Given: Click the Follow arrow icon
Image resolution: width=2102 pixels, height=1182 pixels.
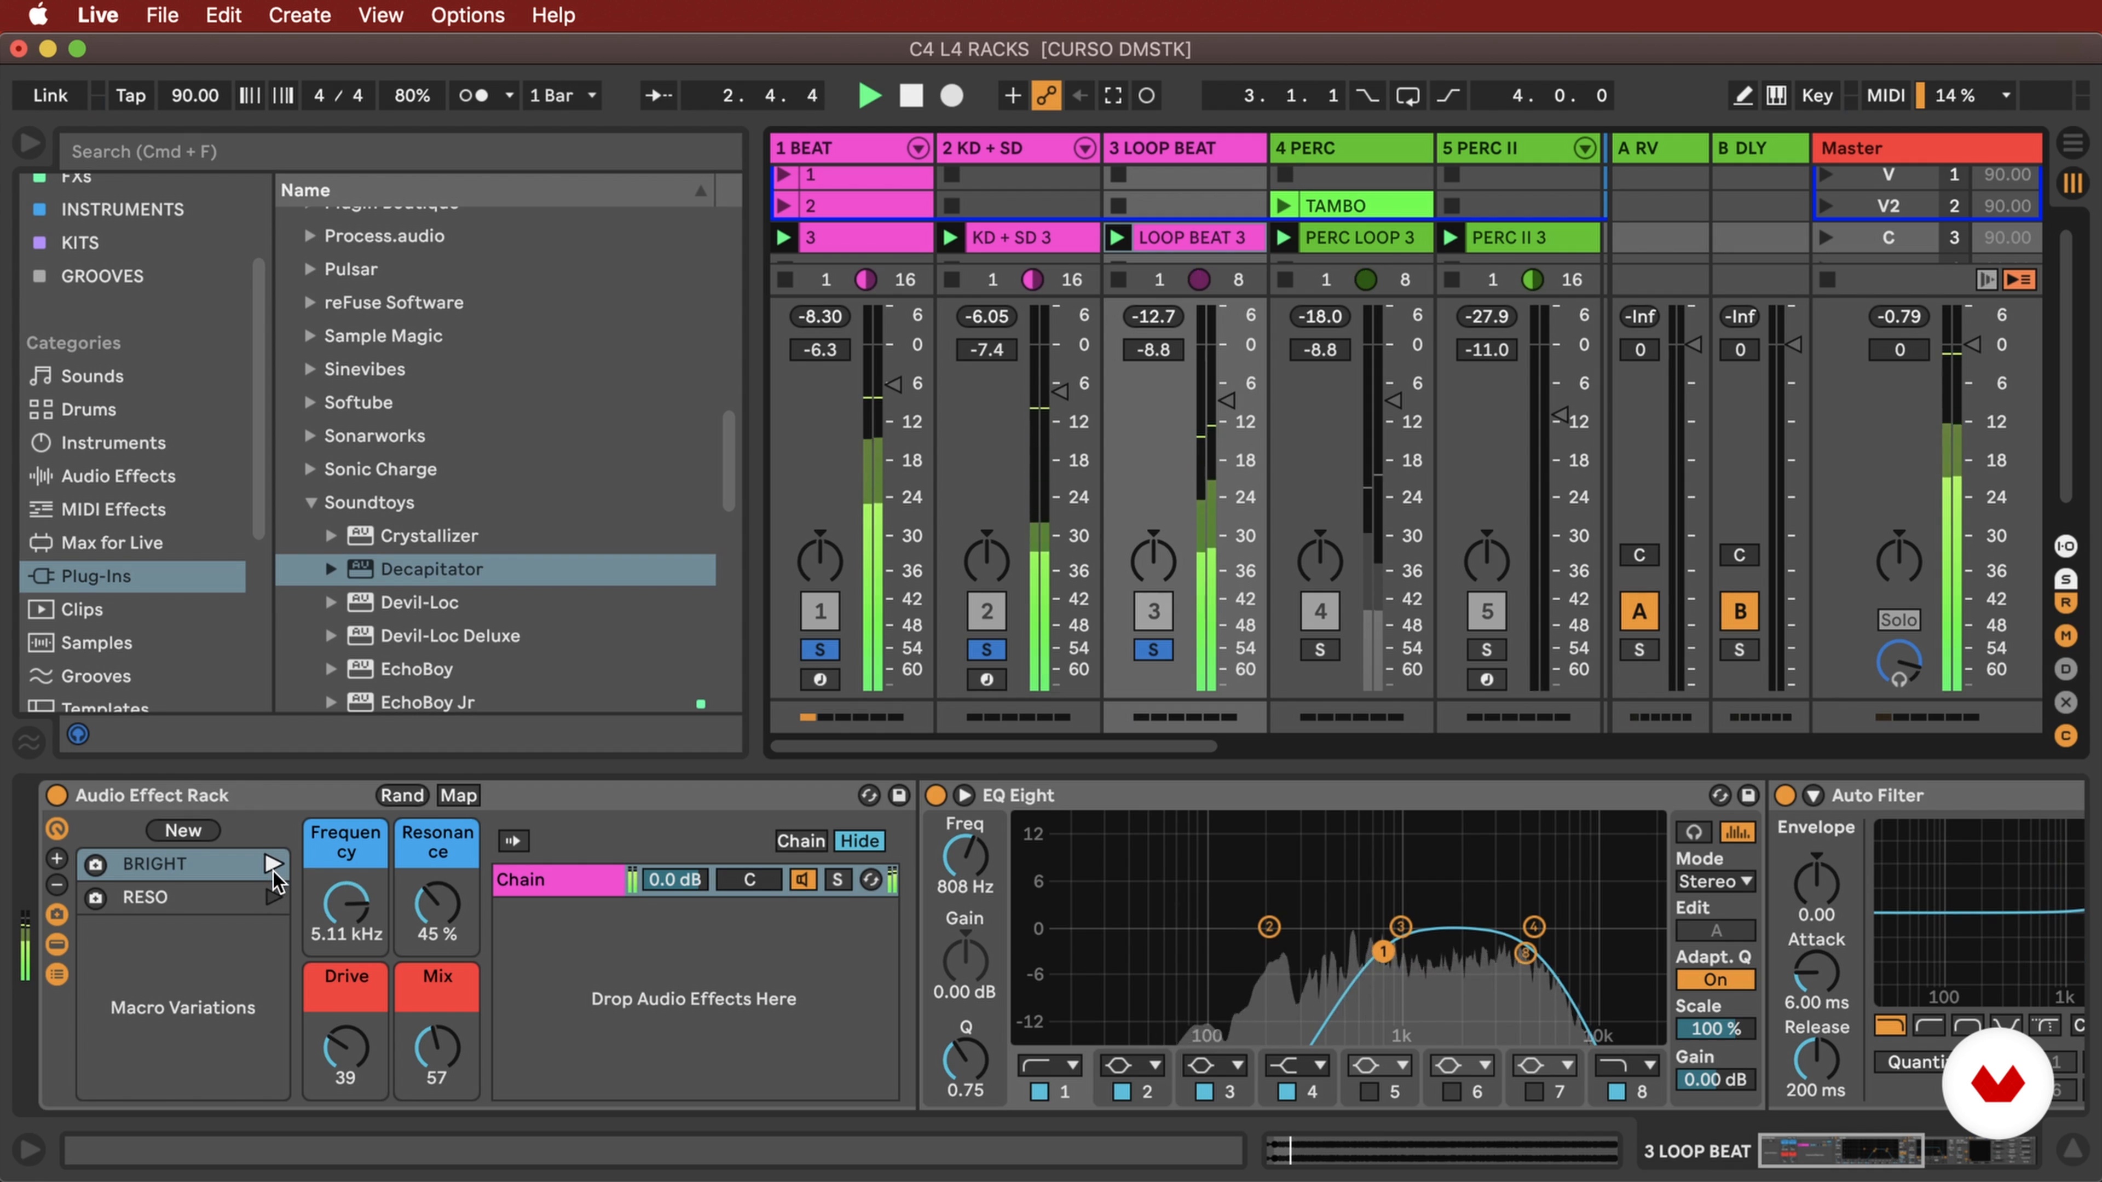Looking at the screenshot, I should 657,95.
